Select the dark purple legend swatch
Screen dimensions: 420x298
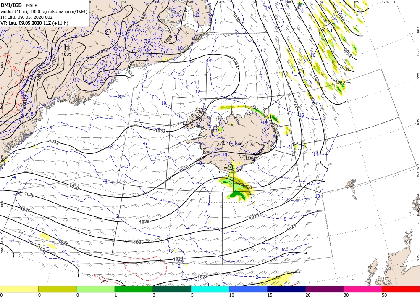pyautogui.click(x=325, y=289)
